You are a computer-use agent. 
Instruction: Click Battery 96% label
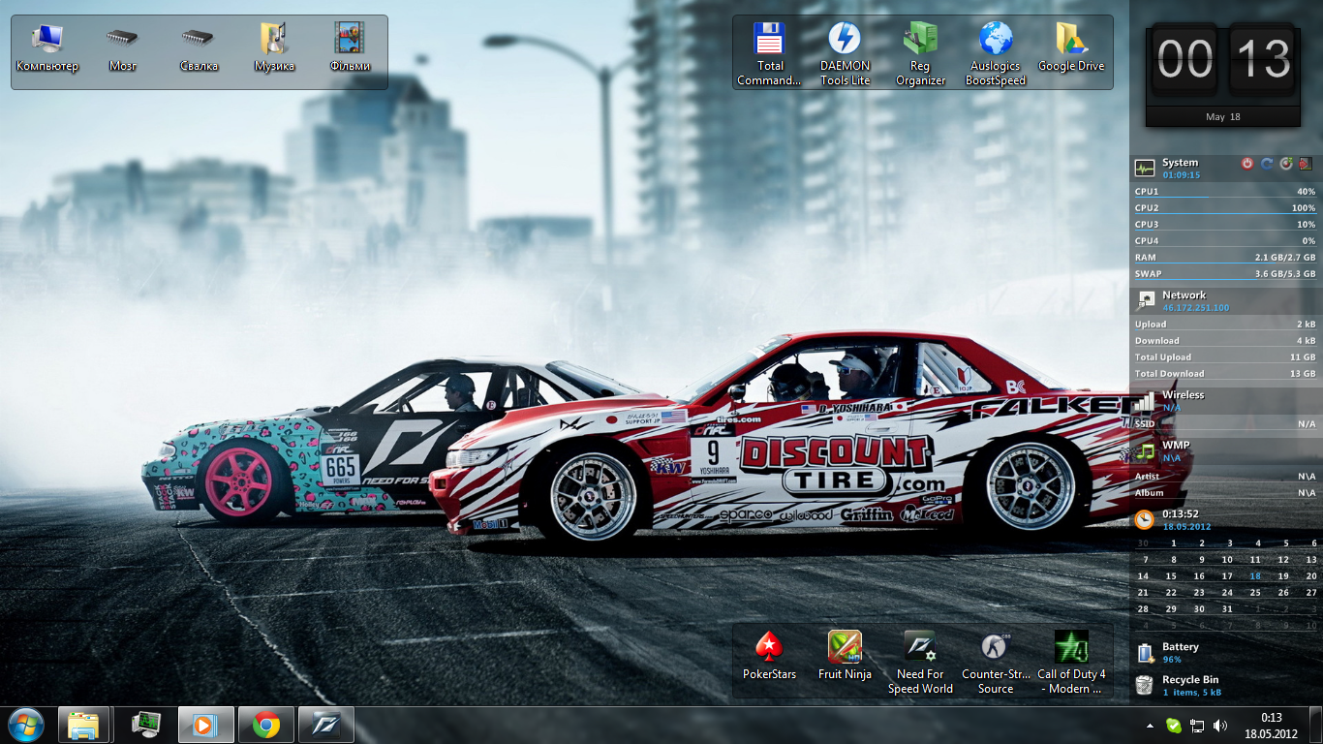click(x=1172, y=660)
